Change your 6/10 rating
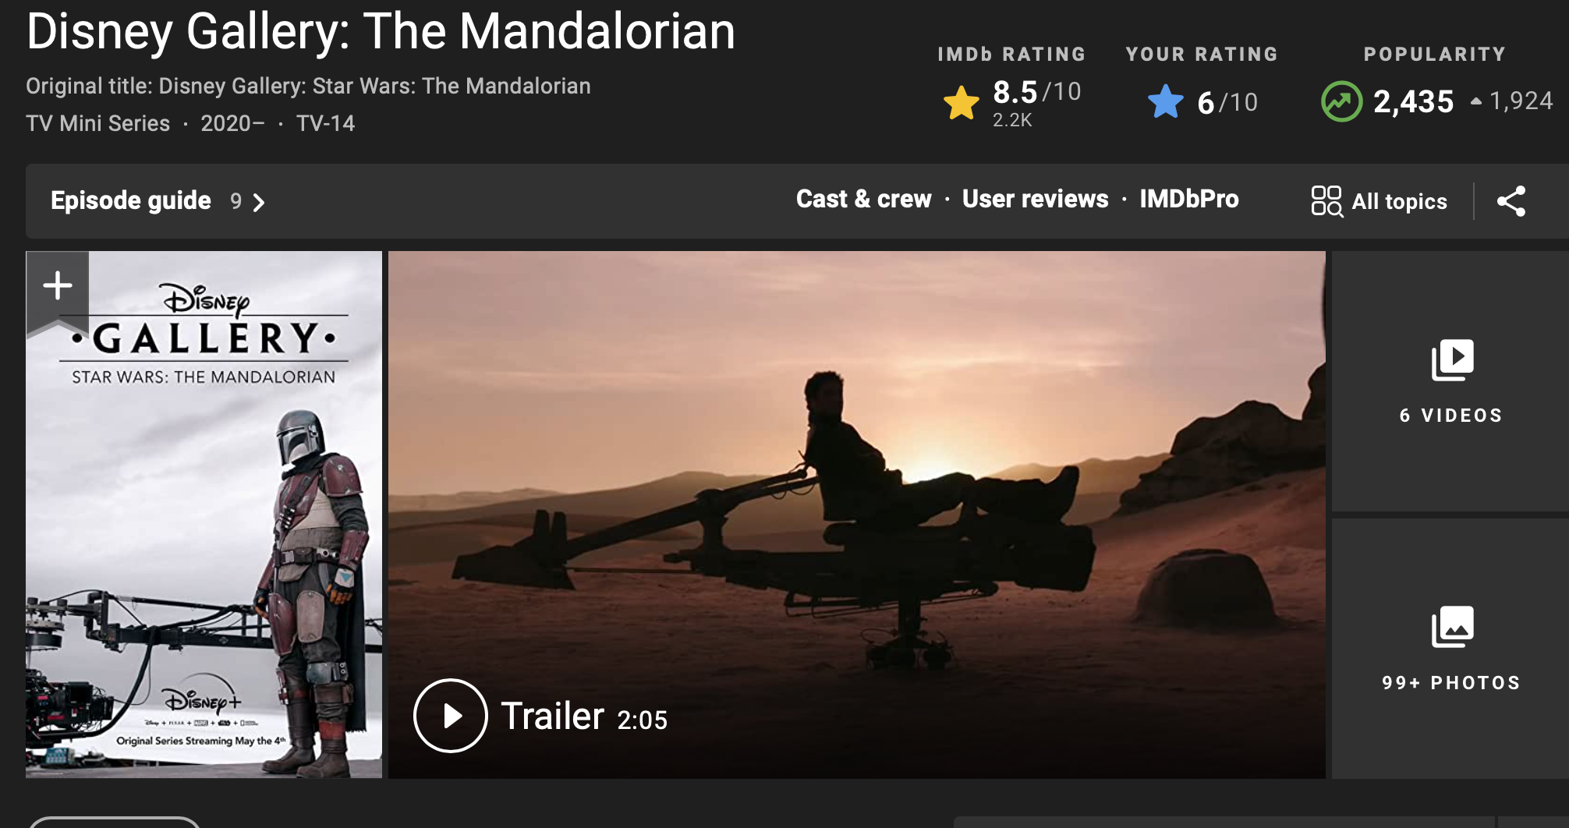The height and width of the screenshot is (828, 1569). (1227, 102)
